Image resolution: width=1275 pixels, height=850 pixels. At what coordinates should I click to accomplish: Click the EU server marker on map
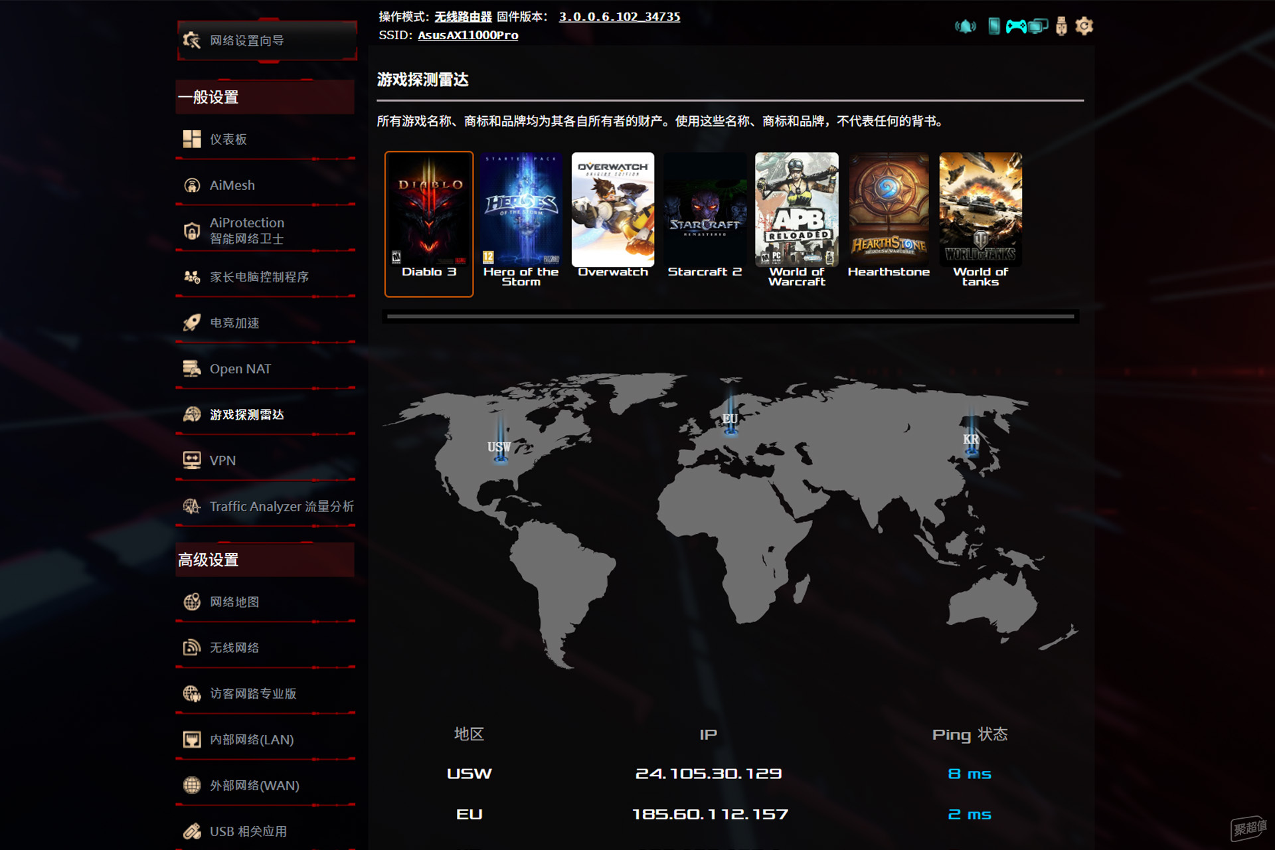[730, 413]
